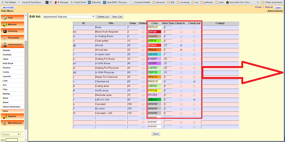Image resolution: width=285 pixels, height=142 pixels.
Task: Click the New Patient button
Action: [x=8, y=8]
